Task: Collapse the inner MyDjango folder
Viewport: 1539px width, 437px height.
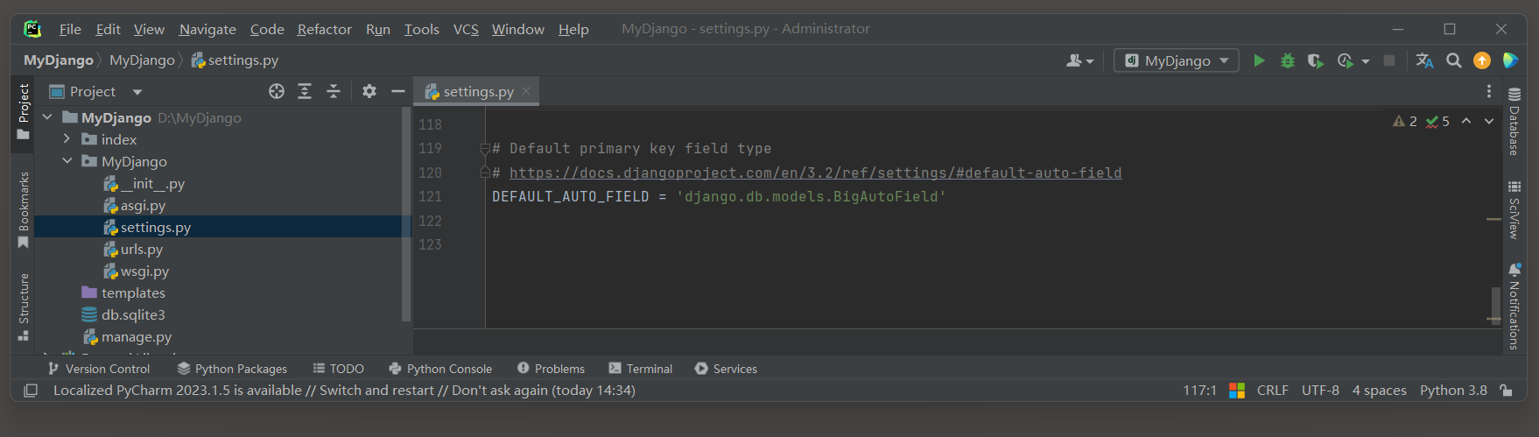Action: (67, 161)
